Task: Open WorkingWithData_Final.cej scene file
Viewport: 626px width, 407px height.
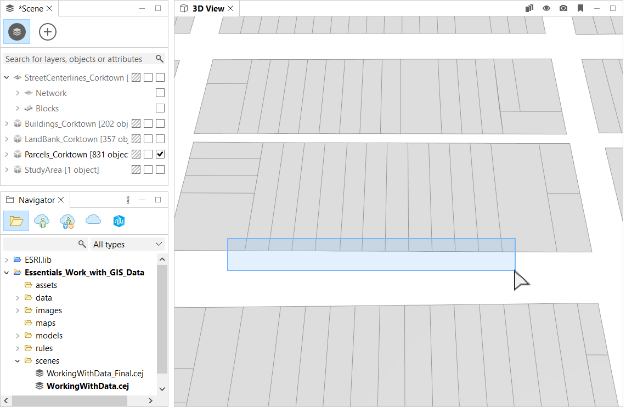Action: pos(94,373)
